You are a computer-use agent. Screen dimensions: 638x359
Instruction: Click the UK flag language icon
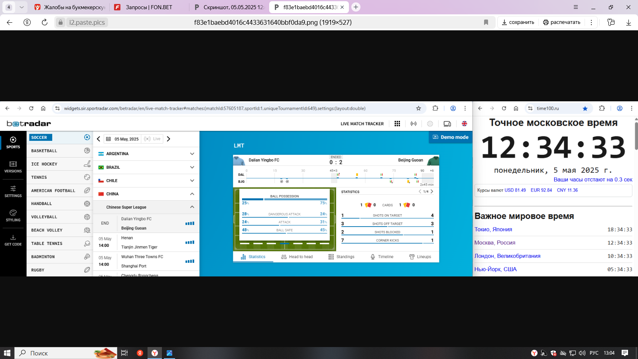pyautogui.click(x=464, y=124)
